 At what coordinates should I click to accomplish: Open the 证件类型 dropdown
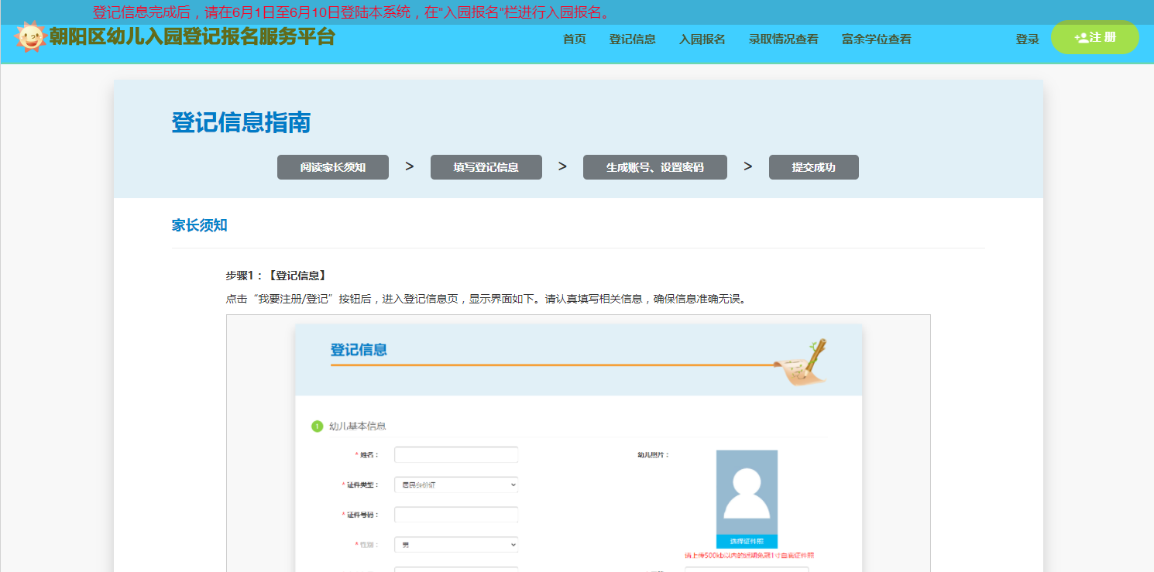[455, 485]
